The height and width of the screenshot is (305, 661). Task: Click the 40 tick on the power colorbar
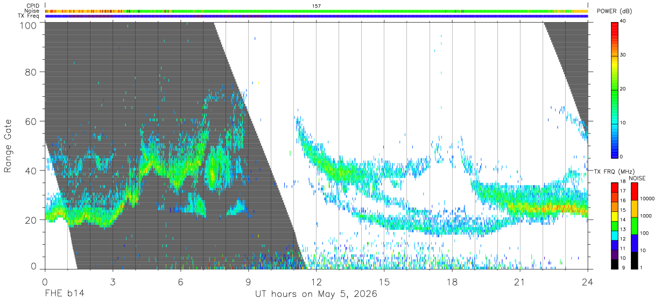(622, 22)
